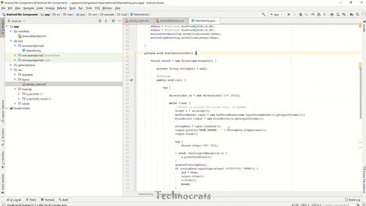The image size is (366, 206).
Task: Open the File menu
Action: click(3, 8)
